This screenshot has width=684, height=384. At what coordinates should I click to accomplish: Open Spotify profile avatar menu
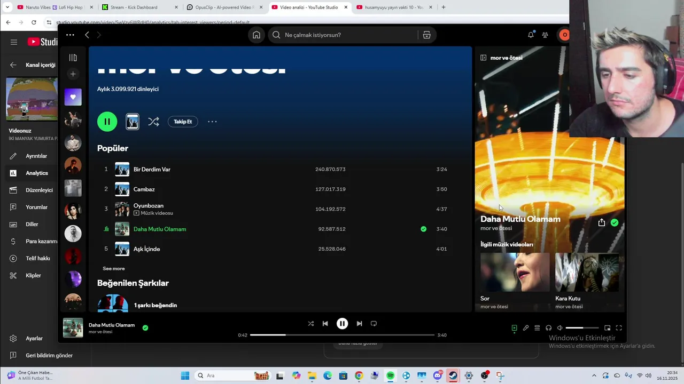point(564,35)
